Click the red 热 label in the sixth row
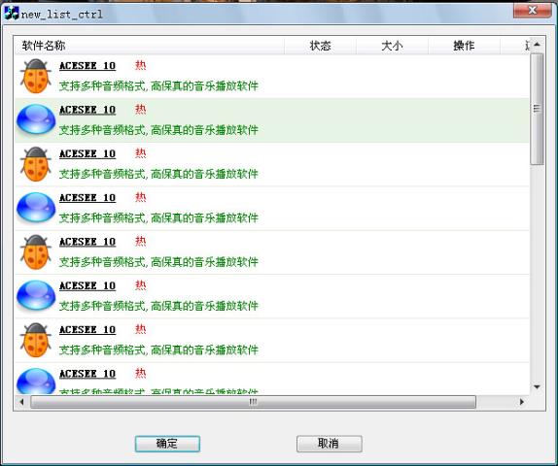 tap(141, 285)
